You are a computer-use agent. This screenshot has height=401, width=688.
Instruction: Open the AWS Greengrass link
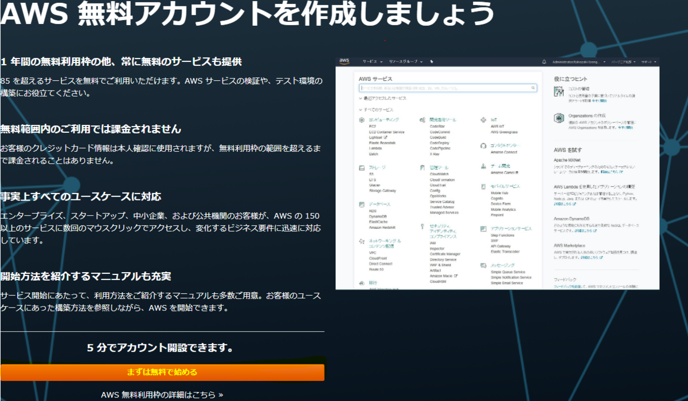[504, 132]
